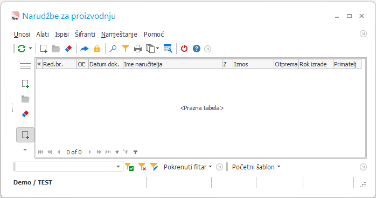Click the folder icon in the side panel

pyautogui.click(x=25, y=99)
